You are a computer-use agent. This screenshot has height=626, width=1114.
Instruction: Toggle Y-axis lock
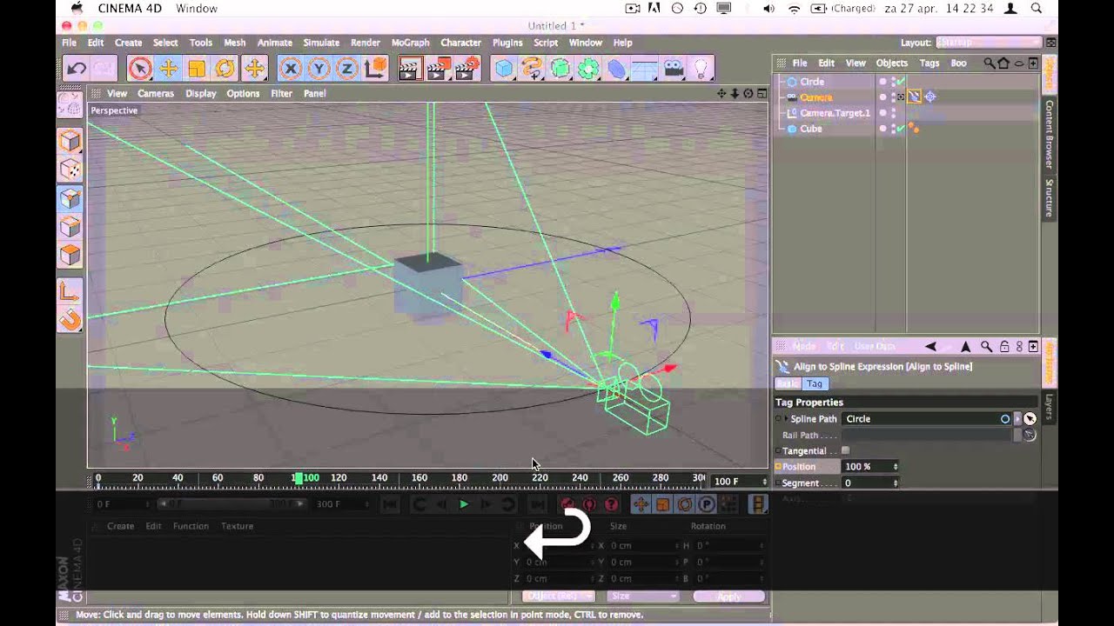coord(319,69)
